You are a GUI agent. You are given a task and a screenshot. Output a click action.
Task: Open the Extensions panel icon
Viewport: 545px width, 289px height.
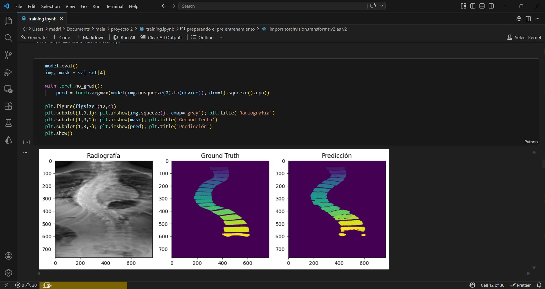click(8, 106)
